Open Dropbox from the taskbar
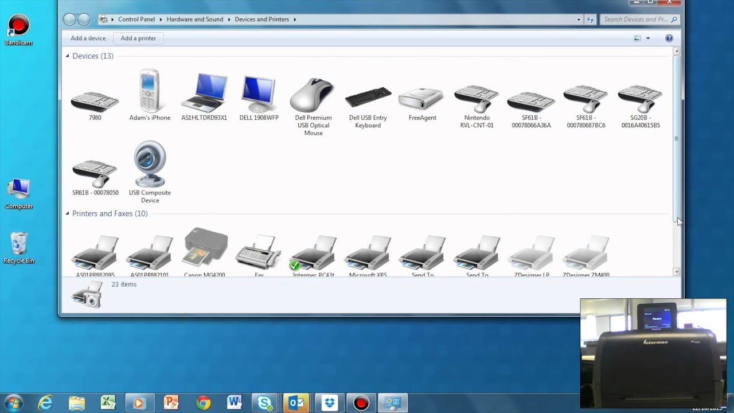This screenshot has height=413, width=734. [329, 403]
